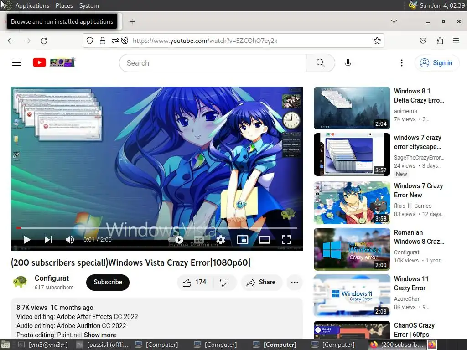The image size is (467, 350).
Task: Toggle closed captions CC button
Action: pos(199,240)
